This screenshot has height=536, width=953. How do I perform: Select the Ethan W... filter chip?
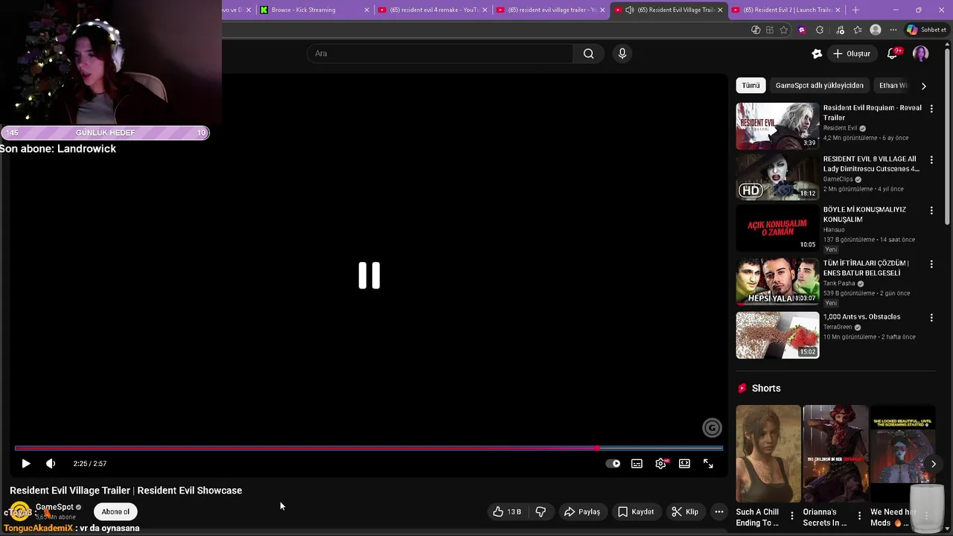pos(893,86)
